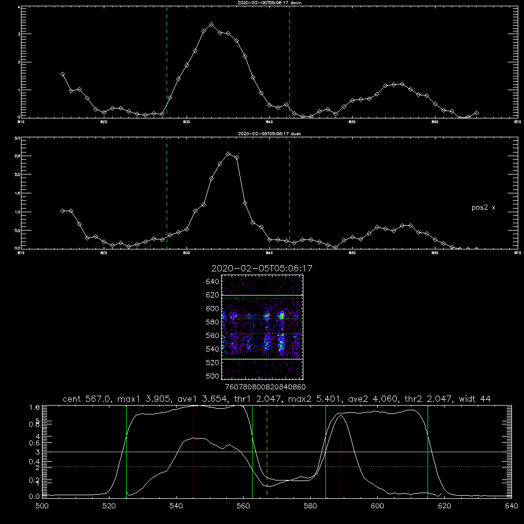Viewport: 524px width, 524px height.
Task: Select the last rightmost diamond point in dawn plot
Action: (x=476, y=113)
